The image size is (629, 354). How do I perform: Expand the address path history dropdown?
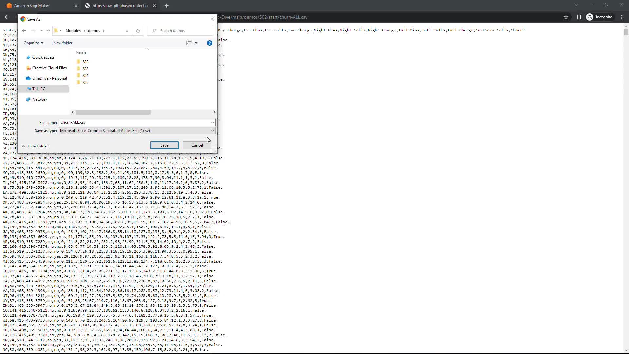click(127, 31)
